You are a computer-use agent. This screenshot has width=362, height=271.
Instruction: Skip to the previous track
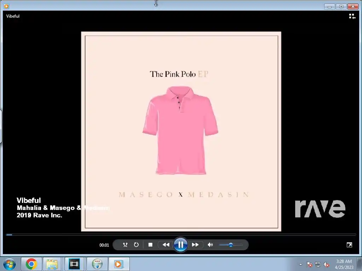166,245
